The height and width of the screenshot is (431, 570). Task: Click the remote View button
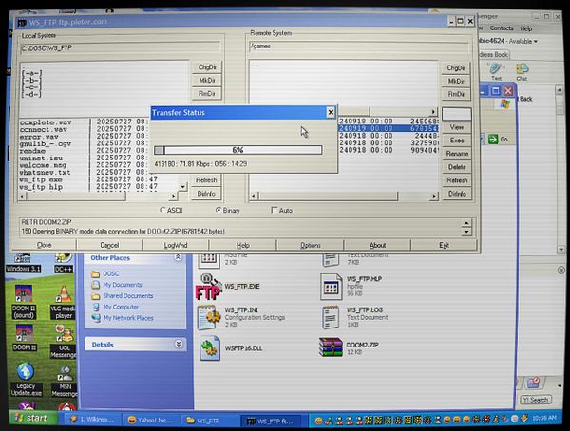click(x=457, y=127)
